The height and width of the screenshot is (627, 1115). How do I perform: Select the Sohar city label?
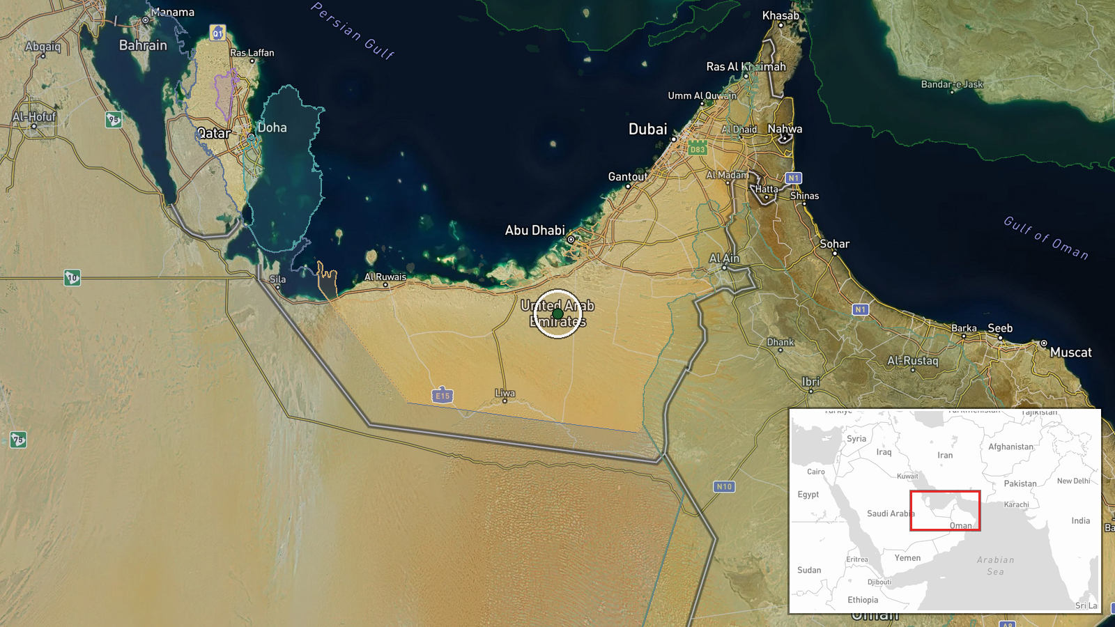(x=834, y=244)
